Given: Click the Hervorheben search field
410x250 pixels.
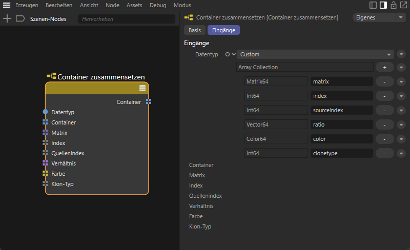Looking at the screenshot, I should click(126, 19).
